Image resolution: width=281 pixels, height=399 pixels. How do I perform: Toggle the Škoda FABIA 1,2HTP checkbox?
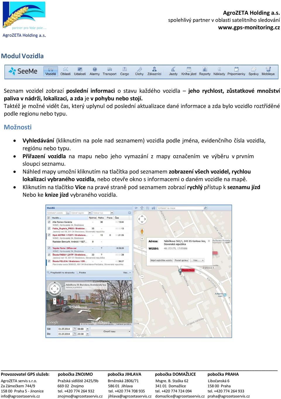[x=49, y=255]
